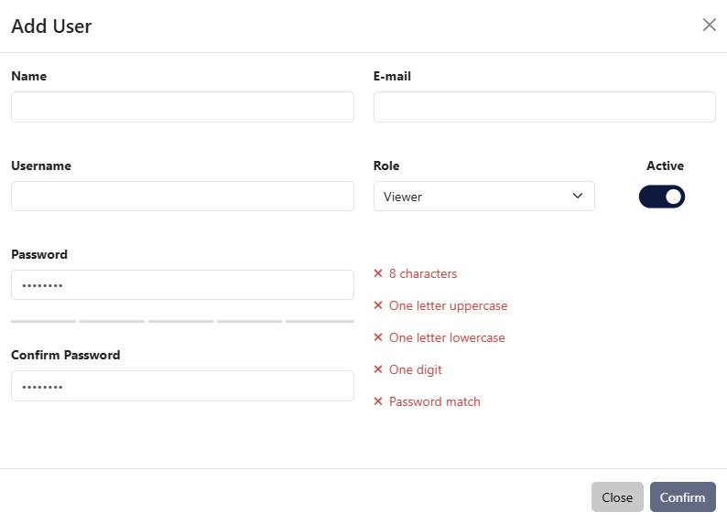
Task: Click into the E-mail text box
Action: pos(544,107)
